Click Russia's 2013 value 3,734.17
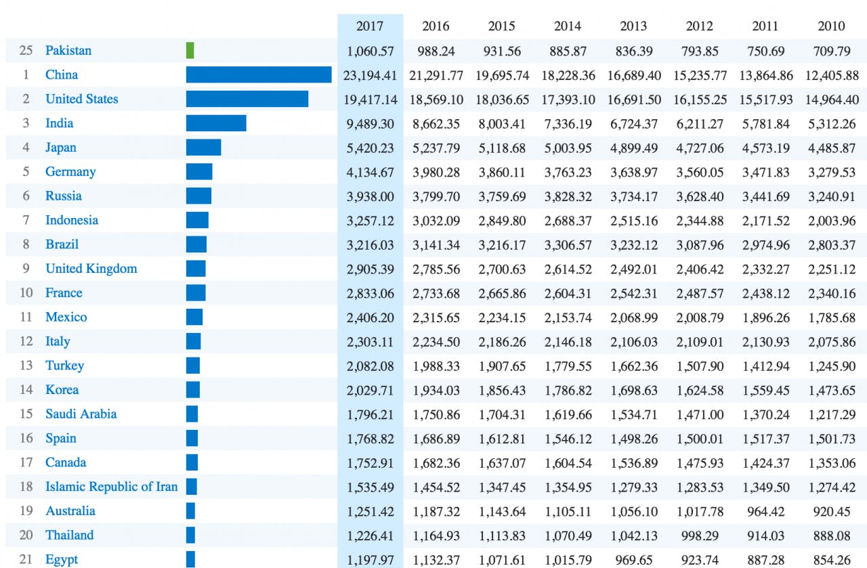This screenshot has width=867, height=568. [633, 196]
